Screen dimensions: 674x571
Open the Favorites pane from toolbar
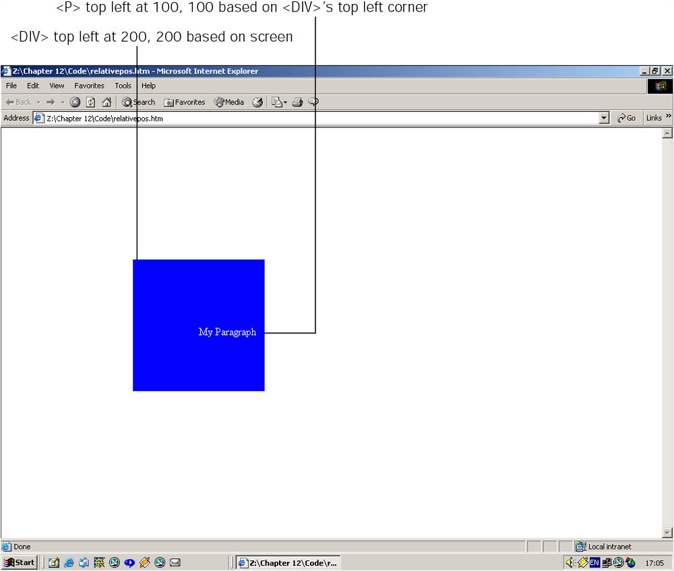[185, 102]
